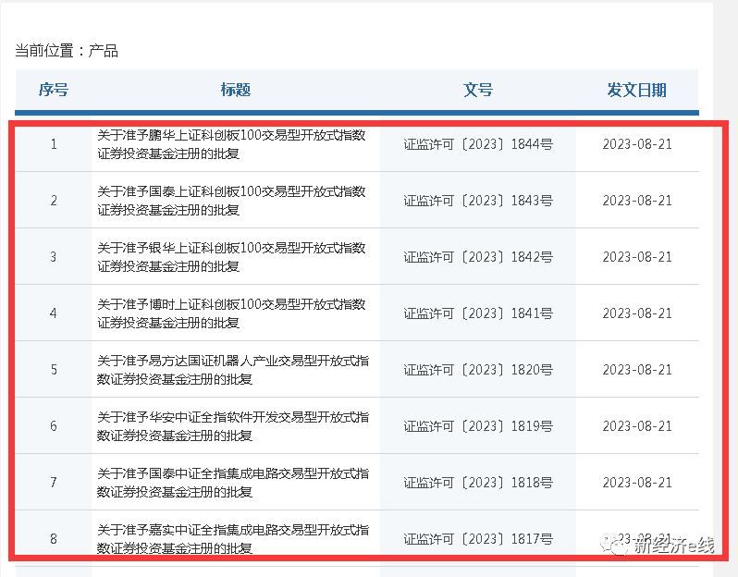Click the 发文日期 column header
The height and width of the screenshot is (577, 738).
(x=636, y=90)
